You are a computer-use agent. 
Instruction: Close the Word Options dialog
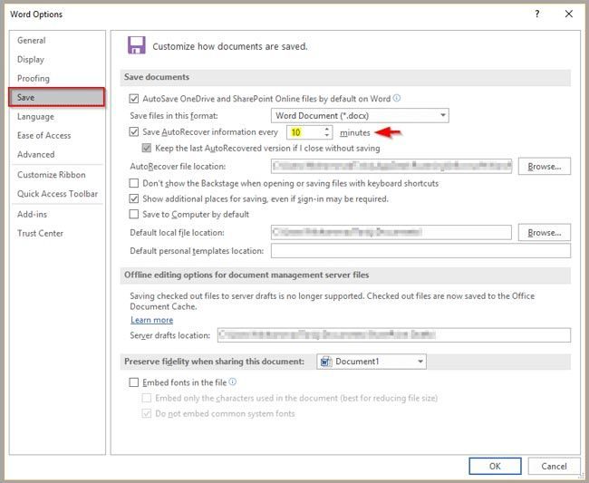[x=569, y=14]
